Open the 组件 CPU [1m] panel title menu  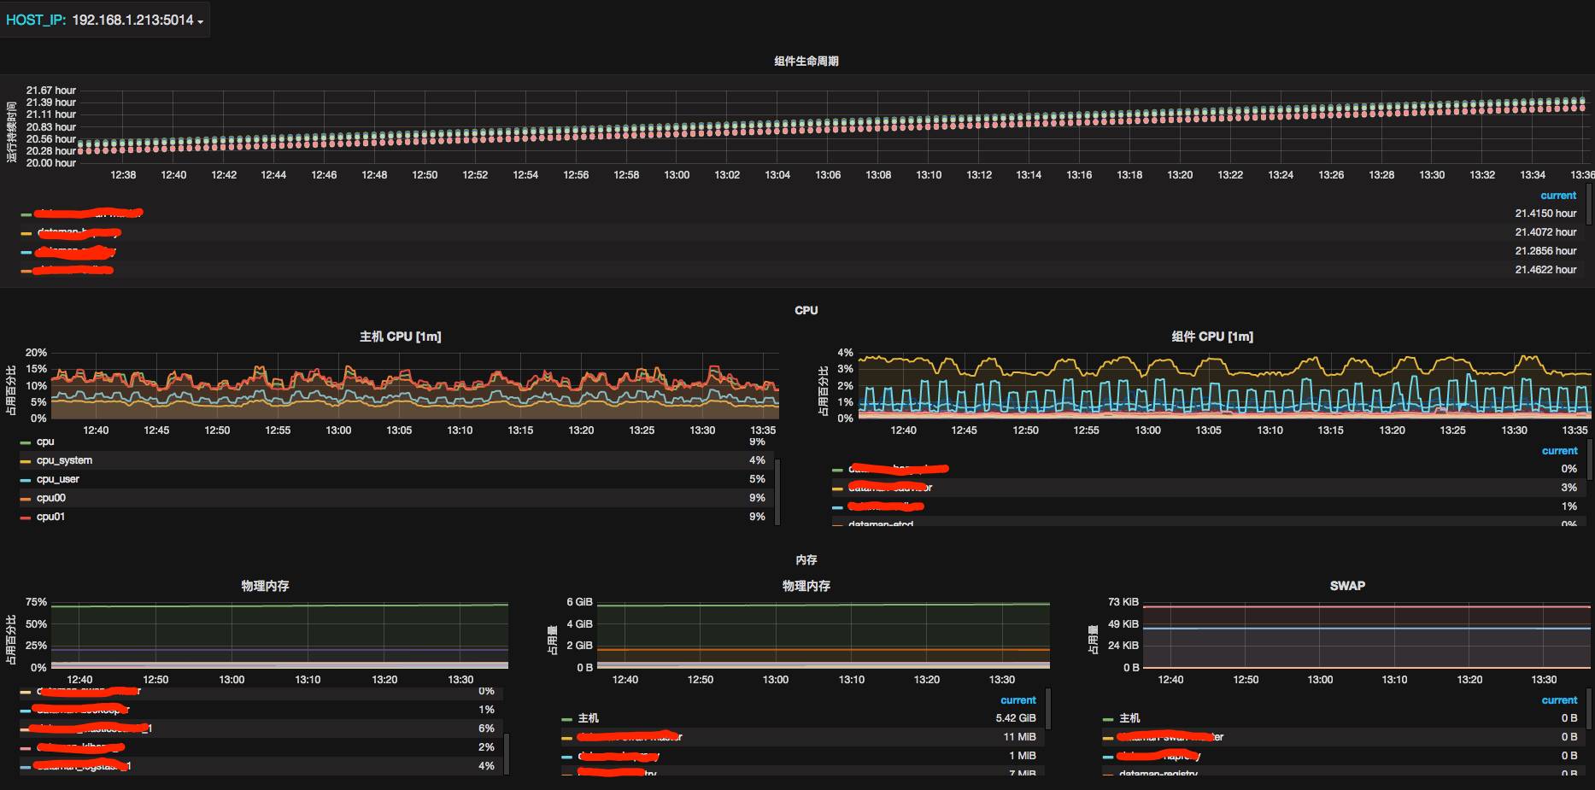(1212, 336)
